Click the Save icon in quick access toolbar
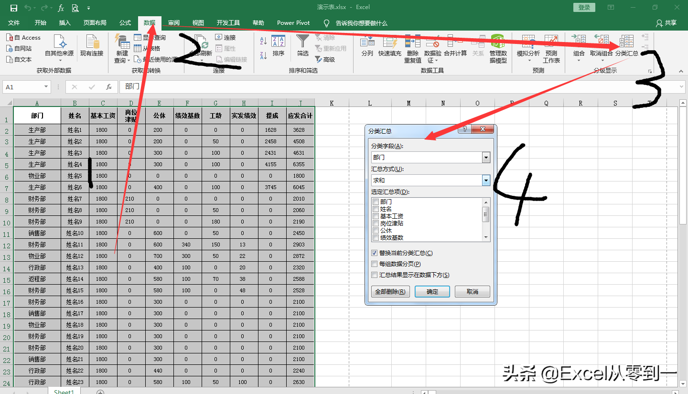The height and width of the screenshot is (394, 688). pyautogui.click(x=14, y=8)
